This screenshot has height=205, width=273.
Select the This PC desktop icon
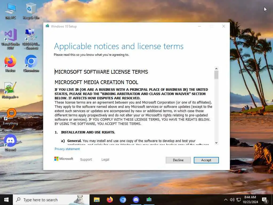pos(10,11)
